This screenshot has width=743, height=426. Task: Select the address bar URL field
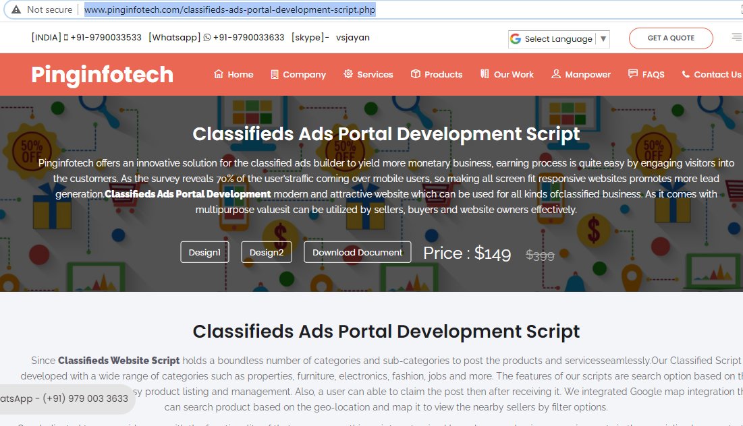[230, 9]
